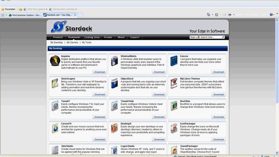Click the Read Mail icon in command bar
The image size is (279, 157).
tap(225, 14)
